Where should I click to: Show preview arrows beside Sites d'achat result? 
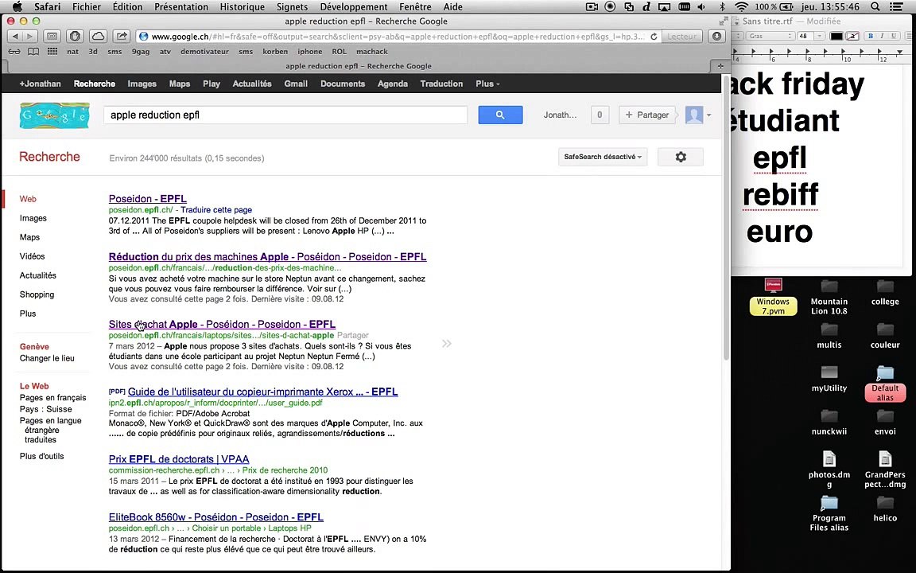tap(447, 343)
